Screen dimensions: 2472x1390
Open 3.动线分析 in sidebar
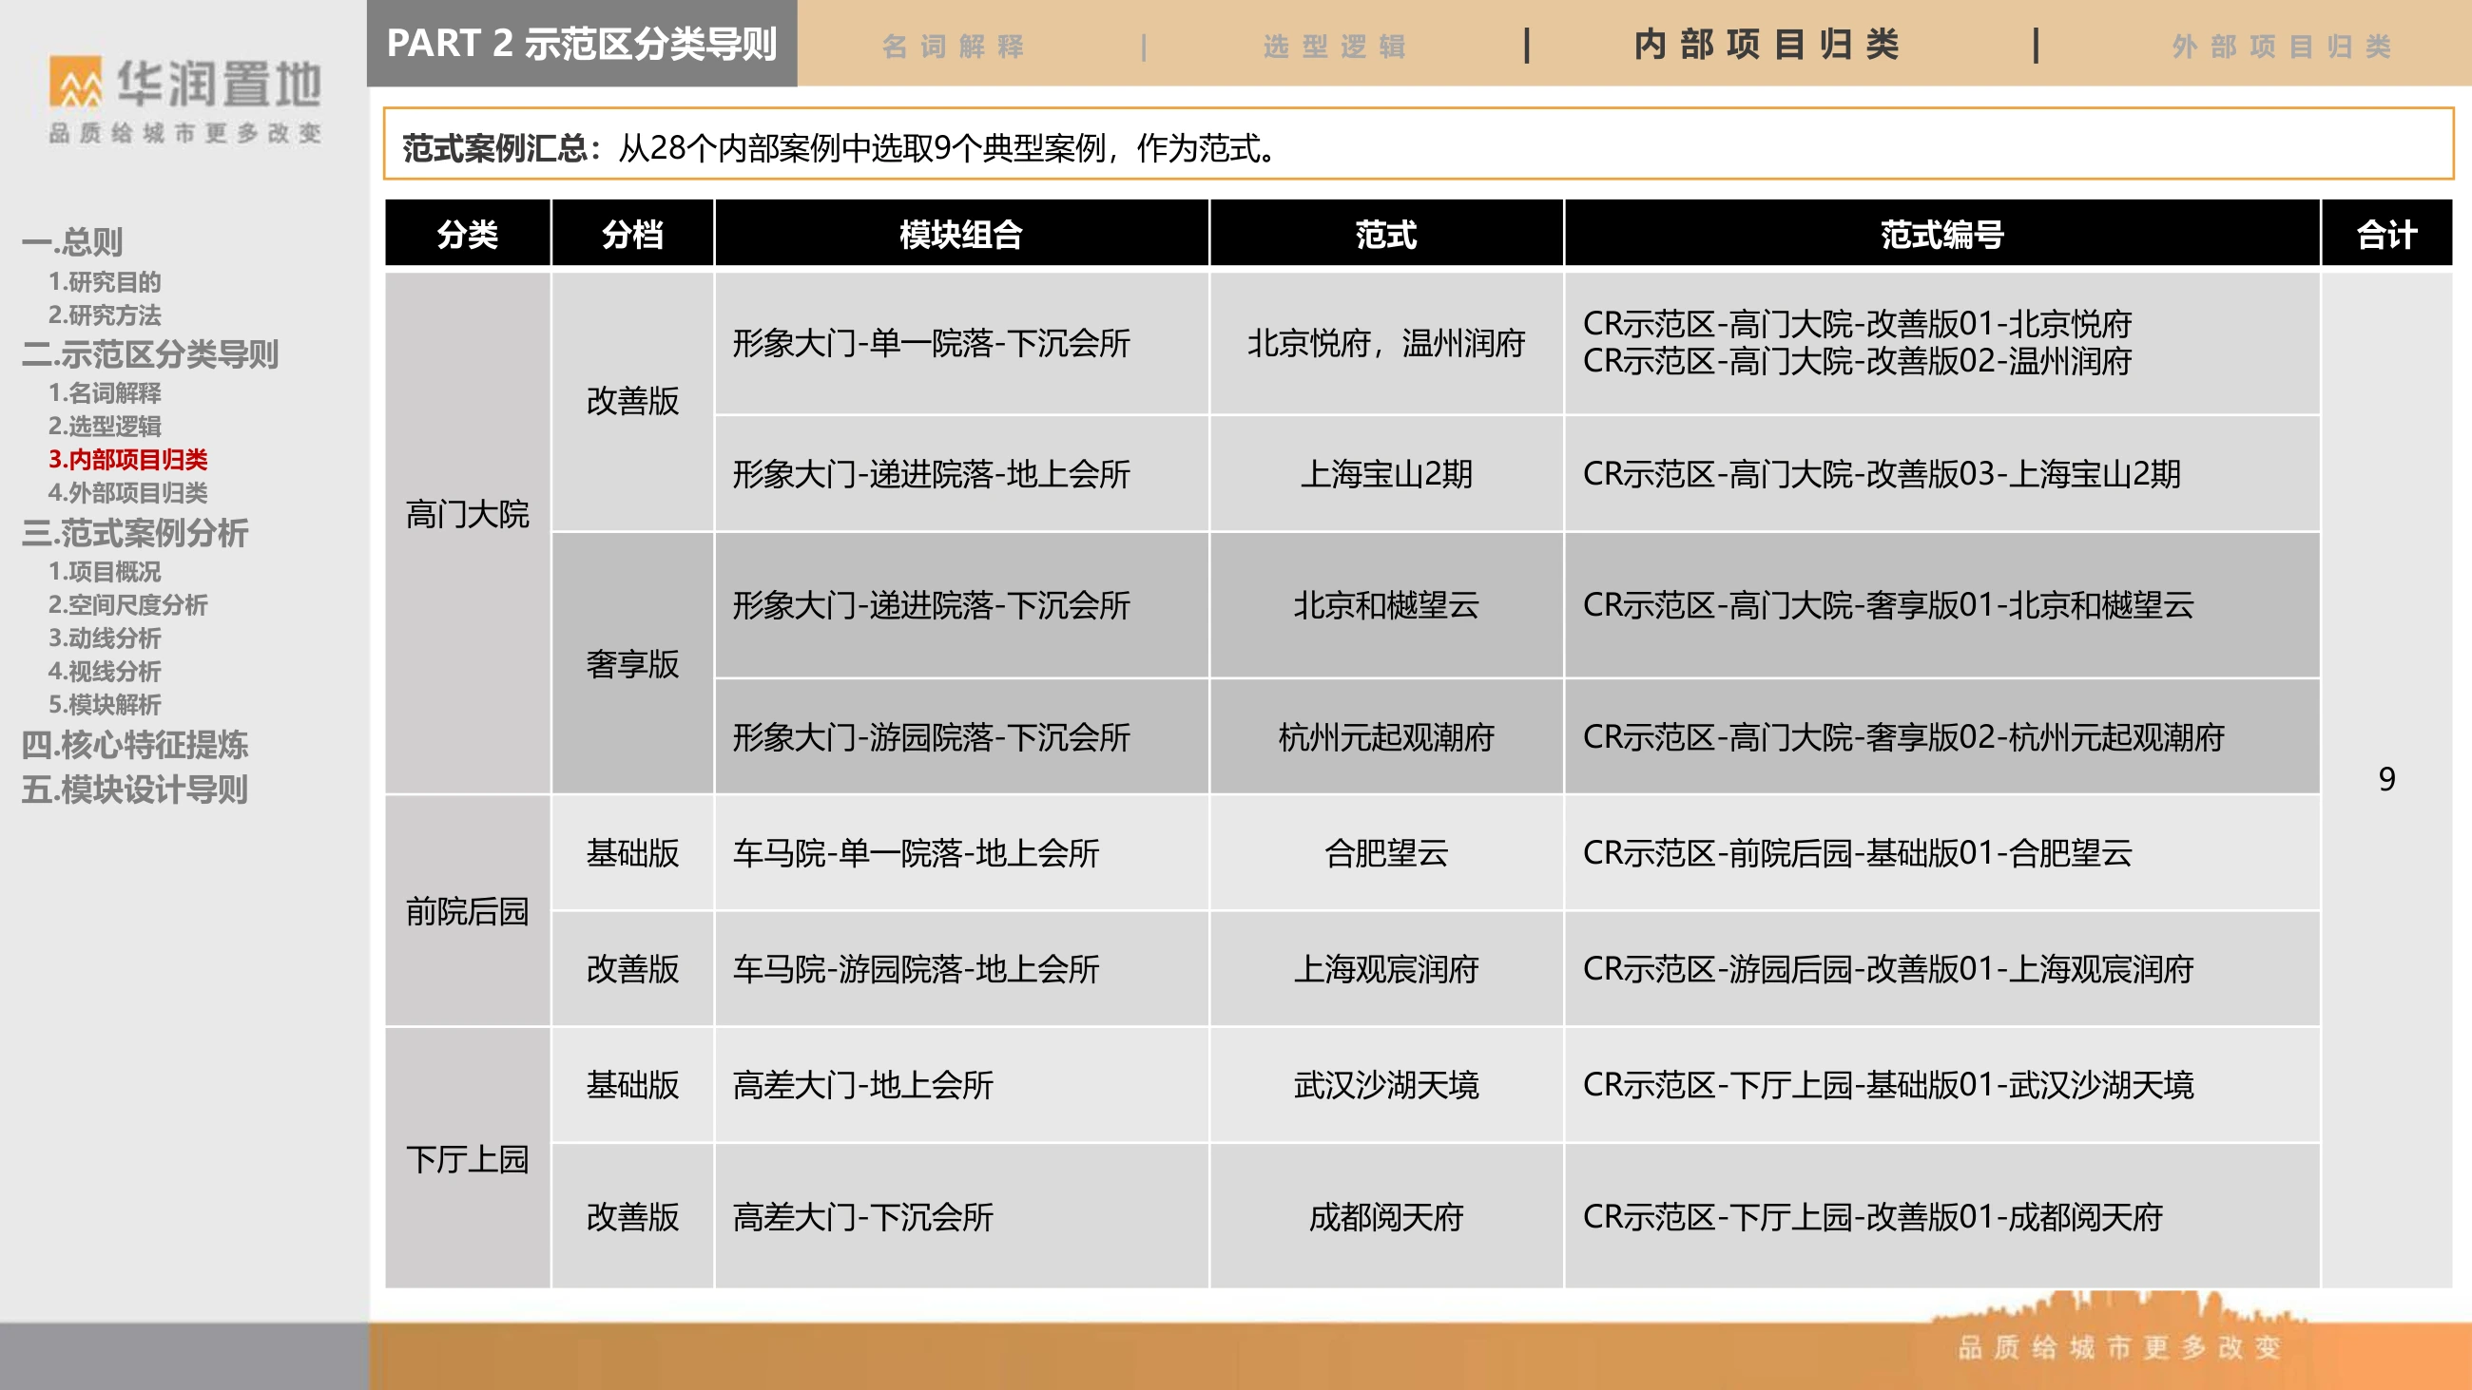pyautogui.click(x=105, y=638)
